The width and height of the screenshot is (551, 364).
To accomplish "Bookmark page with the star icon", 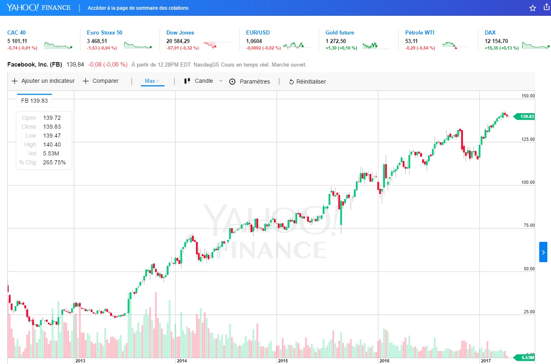I will tap(533, 8).
